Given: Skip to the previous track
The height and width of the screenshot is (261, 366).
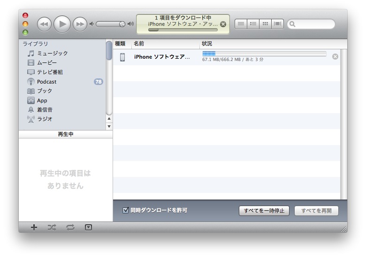Looking at the screenshot, I should click(44, 24).
